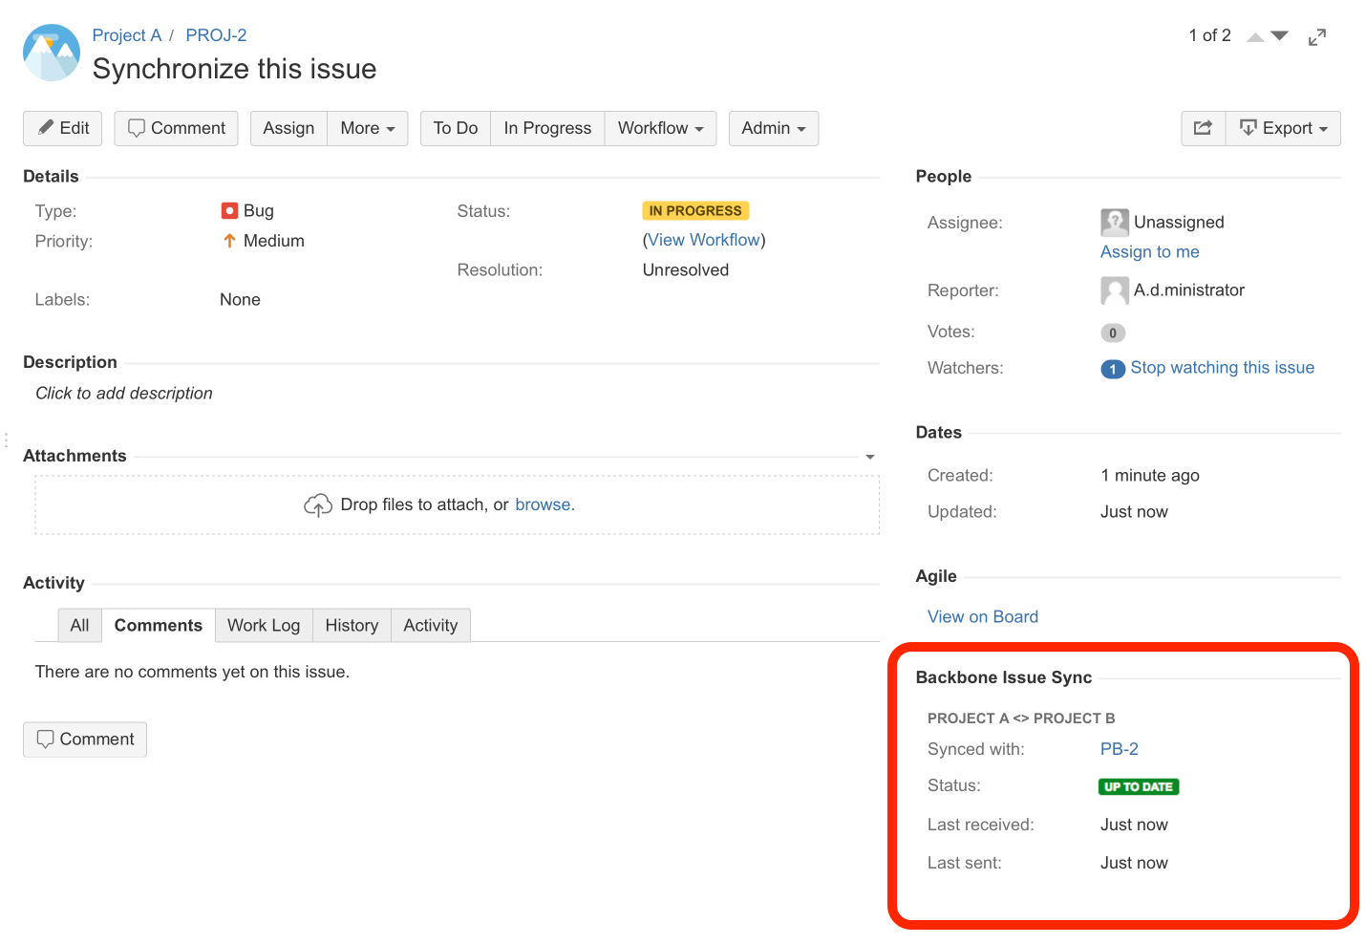
Task: Click the expand to full screen icon
Action: [x=1317, y=37]
